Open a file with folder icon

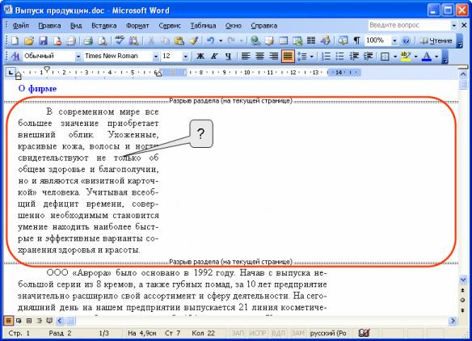pos(29,40)
